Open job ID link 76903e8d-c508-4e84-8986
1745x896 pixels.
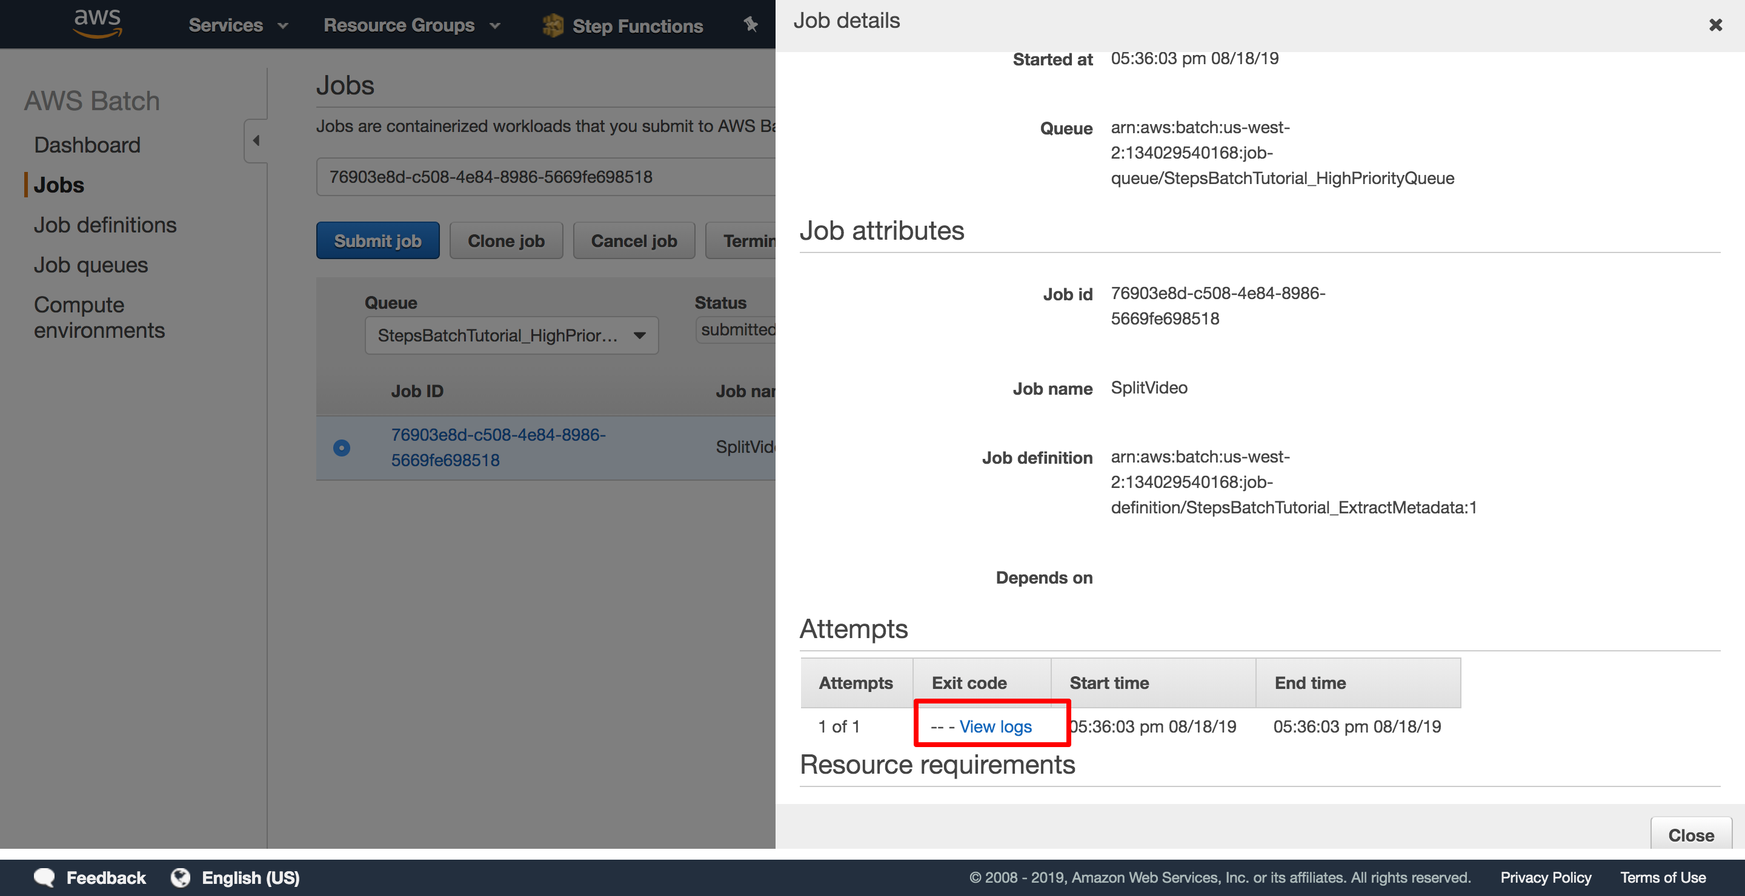click(499, 447)
